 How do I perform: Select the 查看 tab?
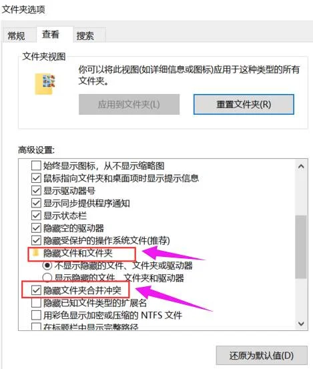point(50,34)
